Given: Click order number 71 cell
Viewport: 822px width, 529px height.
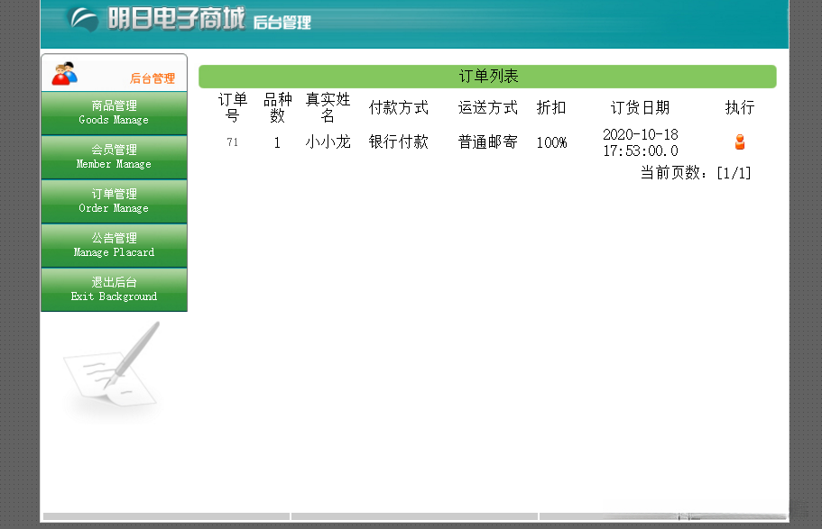Looking at the screenshot, I should tap(232, 142).
